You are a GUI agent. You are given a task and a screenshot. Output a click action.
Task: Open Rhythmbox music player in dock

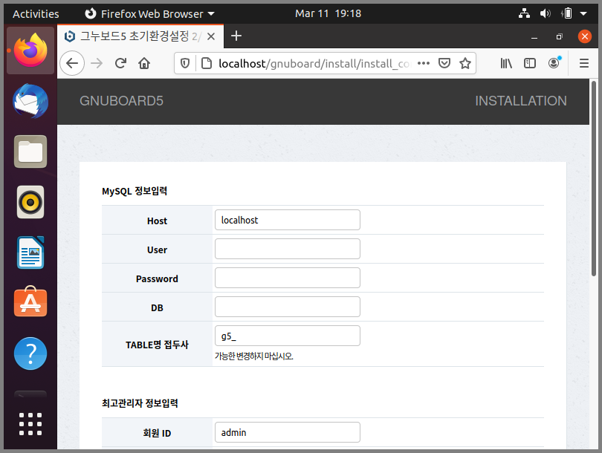pyautogui.click(x=30, y=202)
